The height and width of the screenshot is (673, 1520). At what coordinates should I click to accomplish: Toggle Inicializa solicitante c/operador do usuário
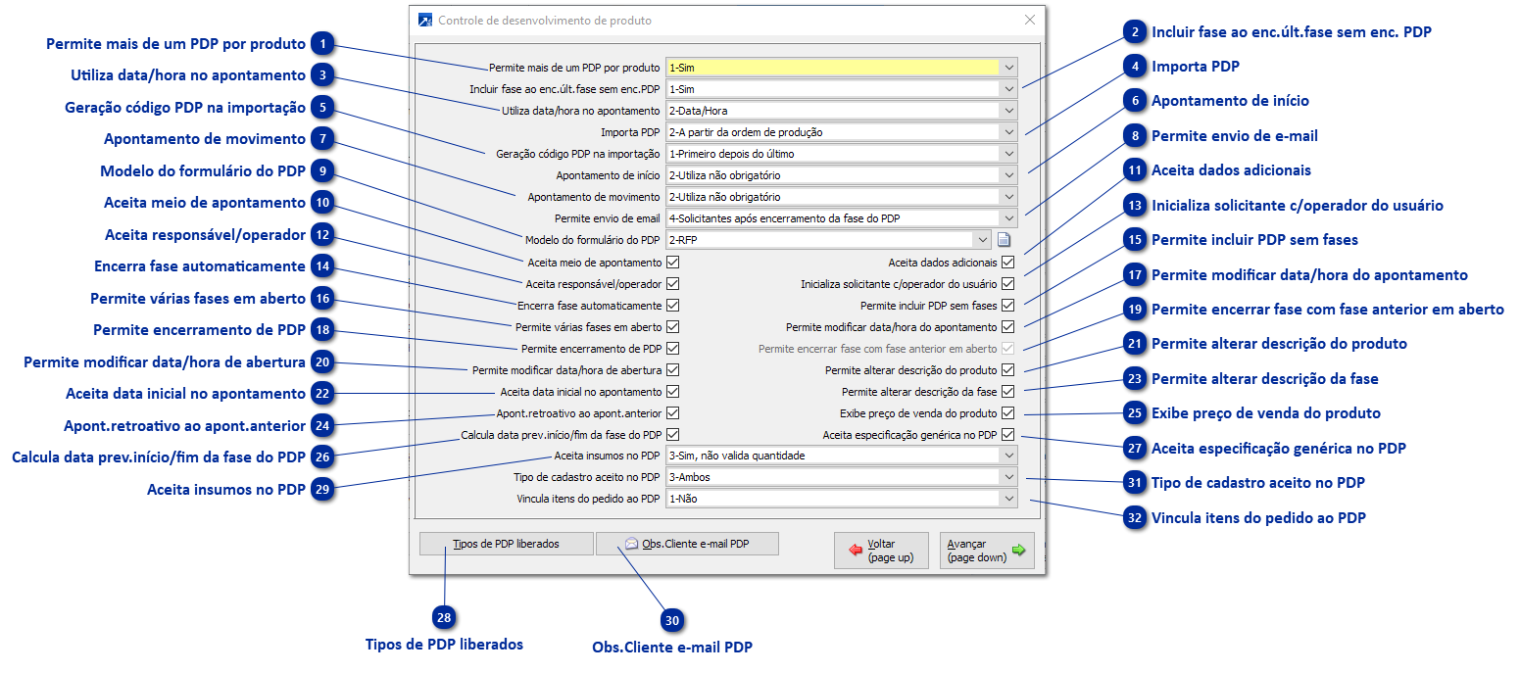click(1007, 284)
